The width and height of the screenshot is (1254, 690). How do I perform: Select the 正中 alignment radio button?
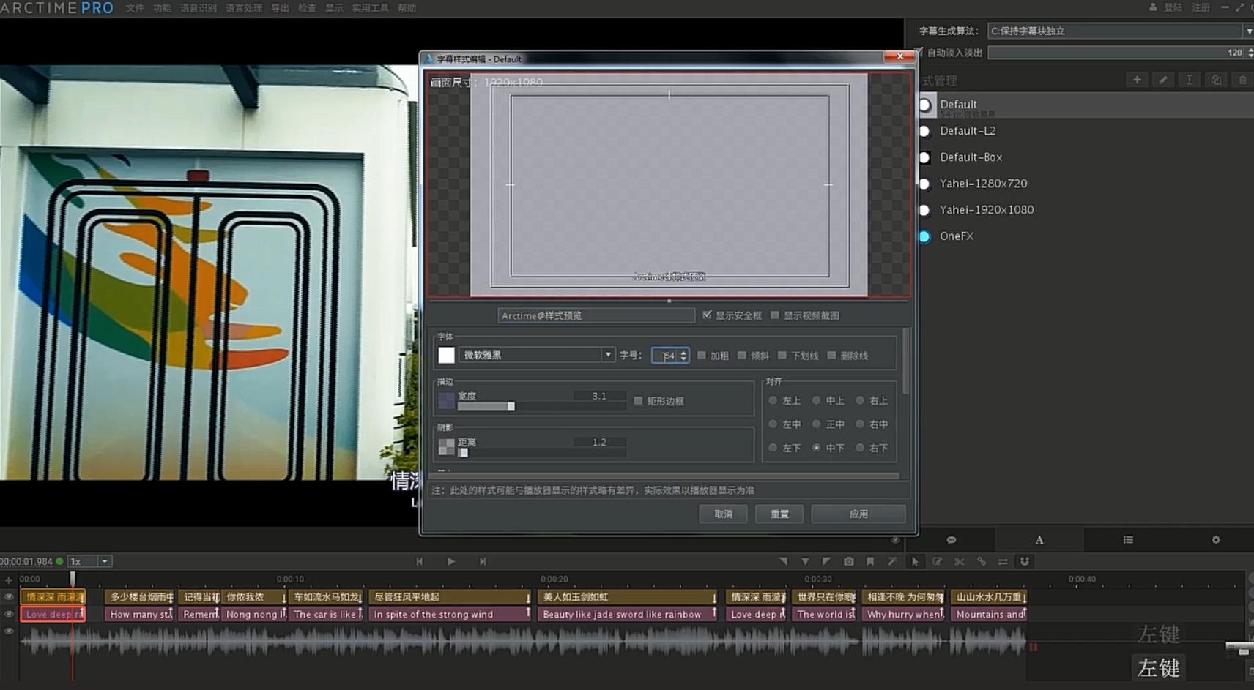(x=816, y=424)
